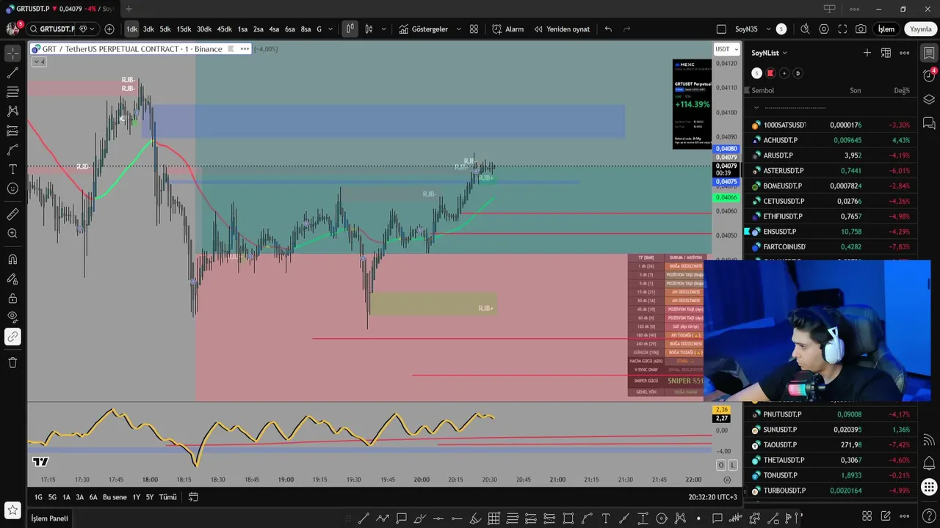The image size is (940, 528).
Task: Open the forecasting and measurement tools
Action: tap(12, 131)
